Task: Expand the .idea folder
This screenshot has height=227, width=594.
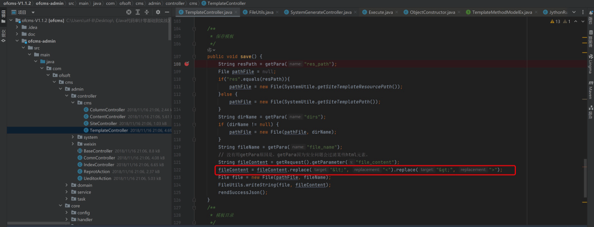Action: tap(16, 27)
